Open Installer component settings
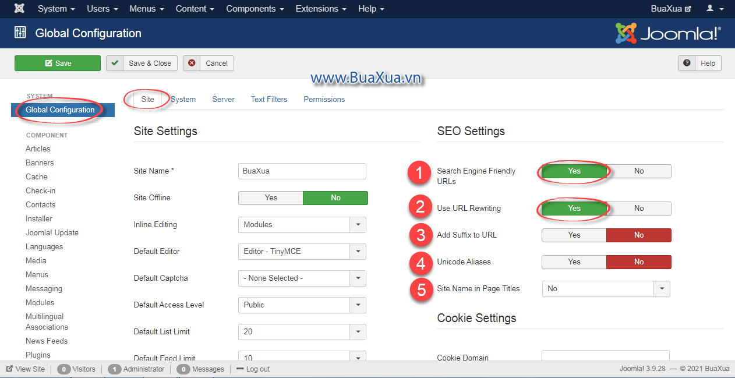Screen dimensions: 735x378 (39, 218)
